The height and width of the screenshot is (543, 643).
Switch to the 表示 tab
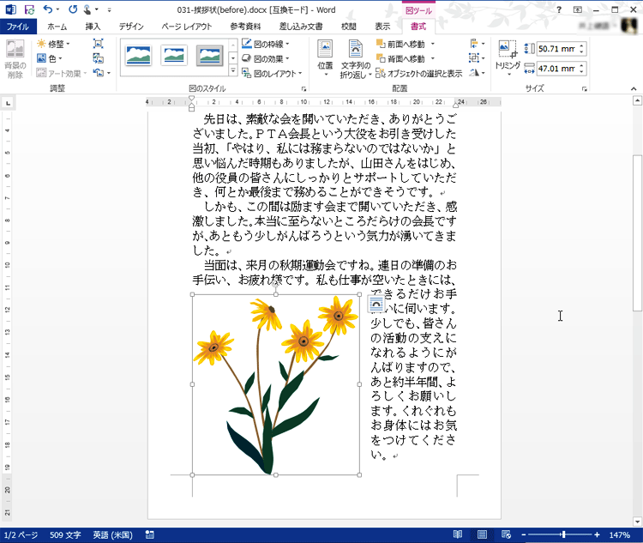(382, 27)
